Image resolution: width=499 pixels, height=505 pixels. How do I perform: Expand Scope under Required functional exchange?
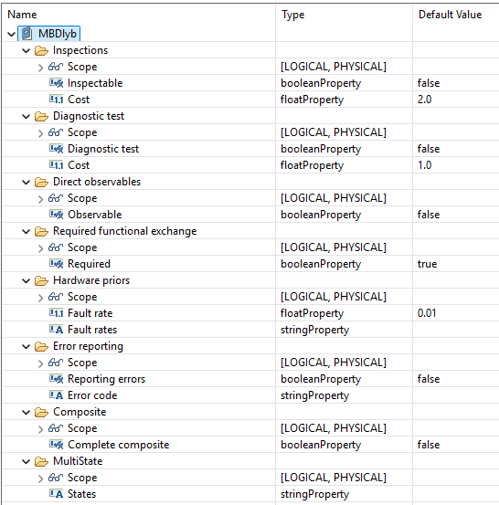pyautogui.click(x=40, y=248)
